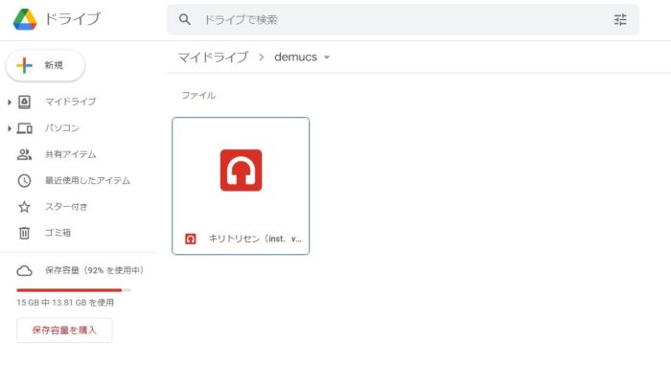Viewport: 671px width, 365px height.
Task: Click the breadcrumb chevron separator
Action: coord(262,57)
